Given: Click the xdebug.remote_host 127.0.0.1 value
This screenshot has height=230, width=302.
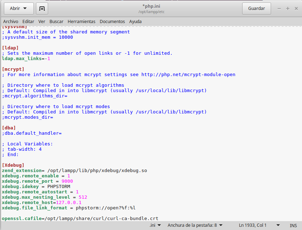Looking at the screenshot, I should point(69,203).
